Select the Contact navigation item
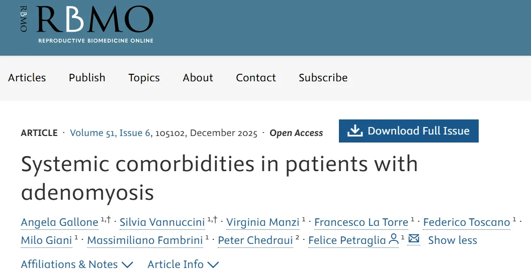Screen dimensions: 531x274 (256, 78)
